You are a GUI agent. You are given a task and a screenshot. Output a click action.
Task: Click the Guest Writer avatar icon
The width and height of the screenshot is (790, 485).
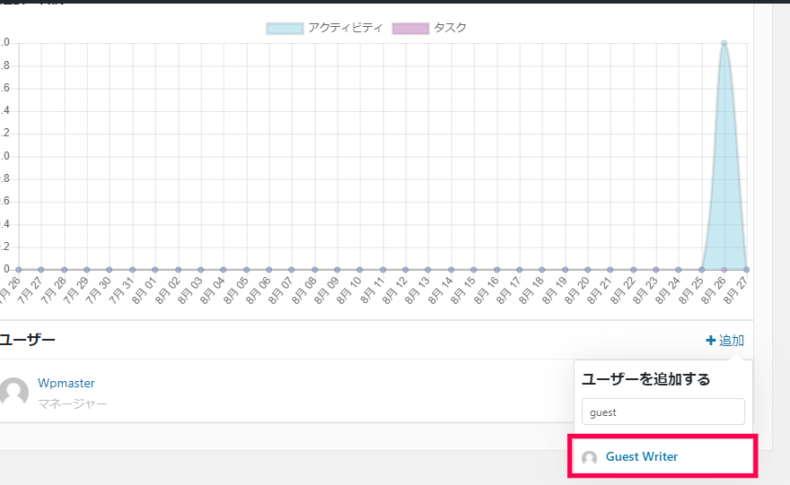pyautogui.click(x=589, y=457)
